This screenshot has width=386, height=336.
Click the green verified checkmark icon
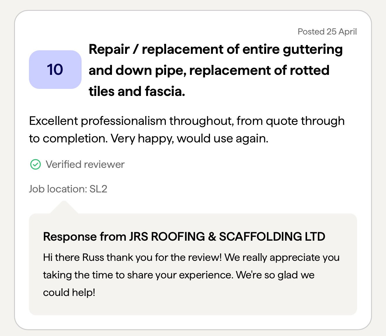tap(35, 165)
